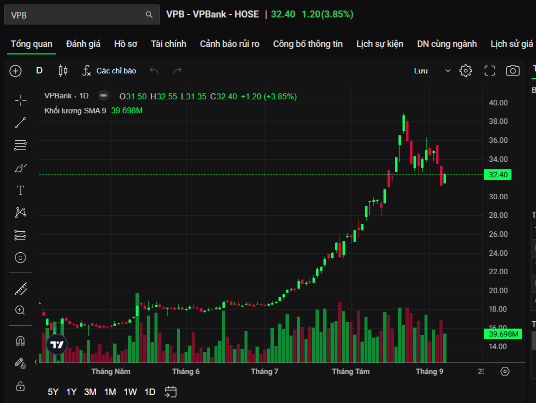Open the candlestick chart type selector
The height and width of the screenshot is (403, 536).
63,71
